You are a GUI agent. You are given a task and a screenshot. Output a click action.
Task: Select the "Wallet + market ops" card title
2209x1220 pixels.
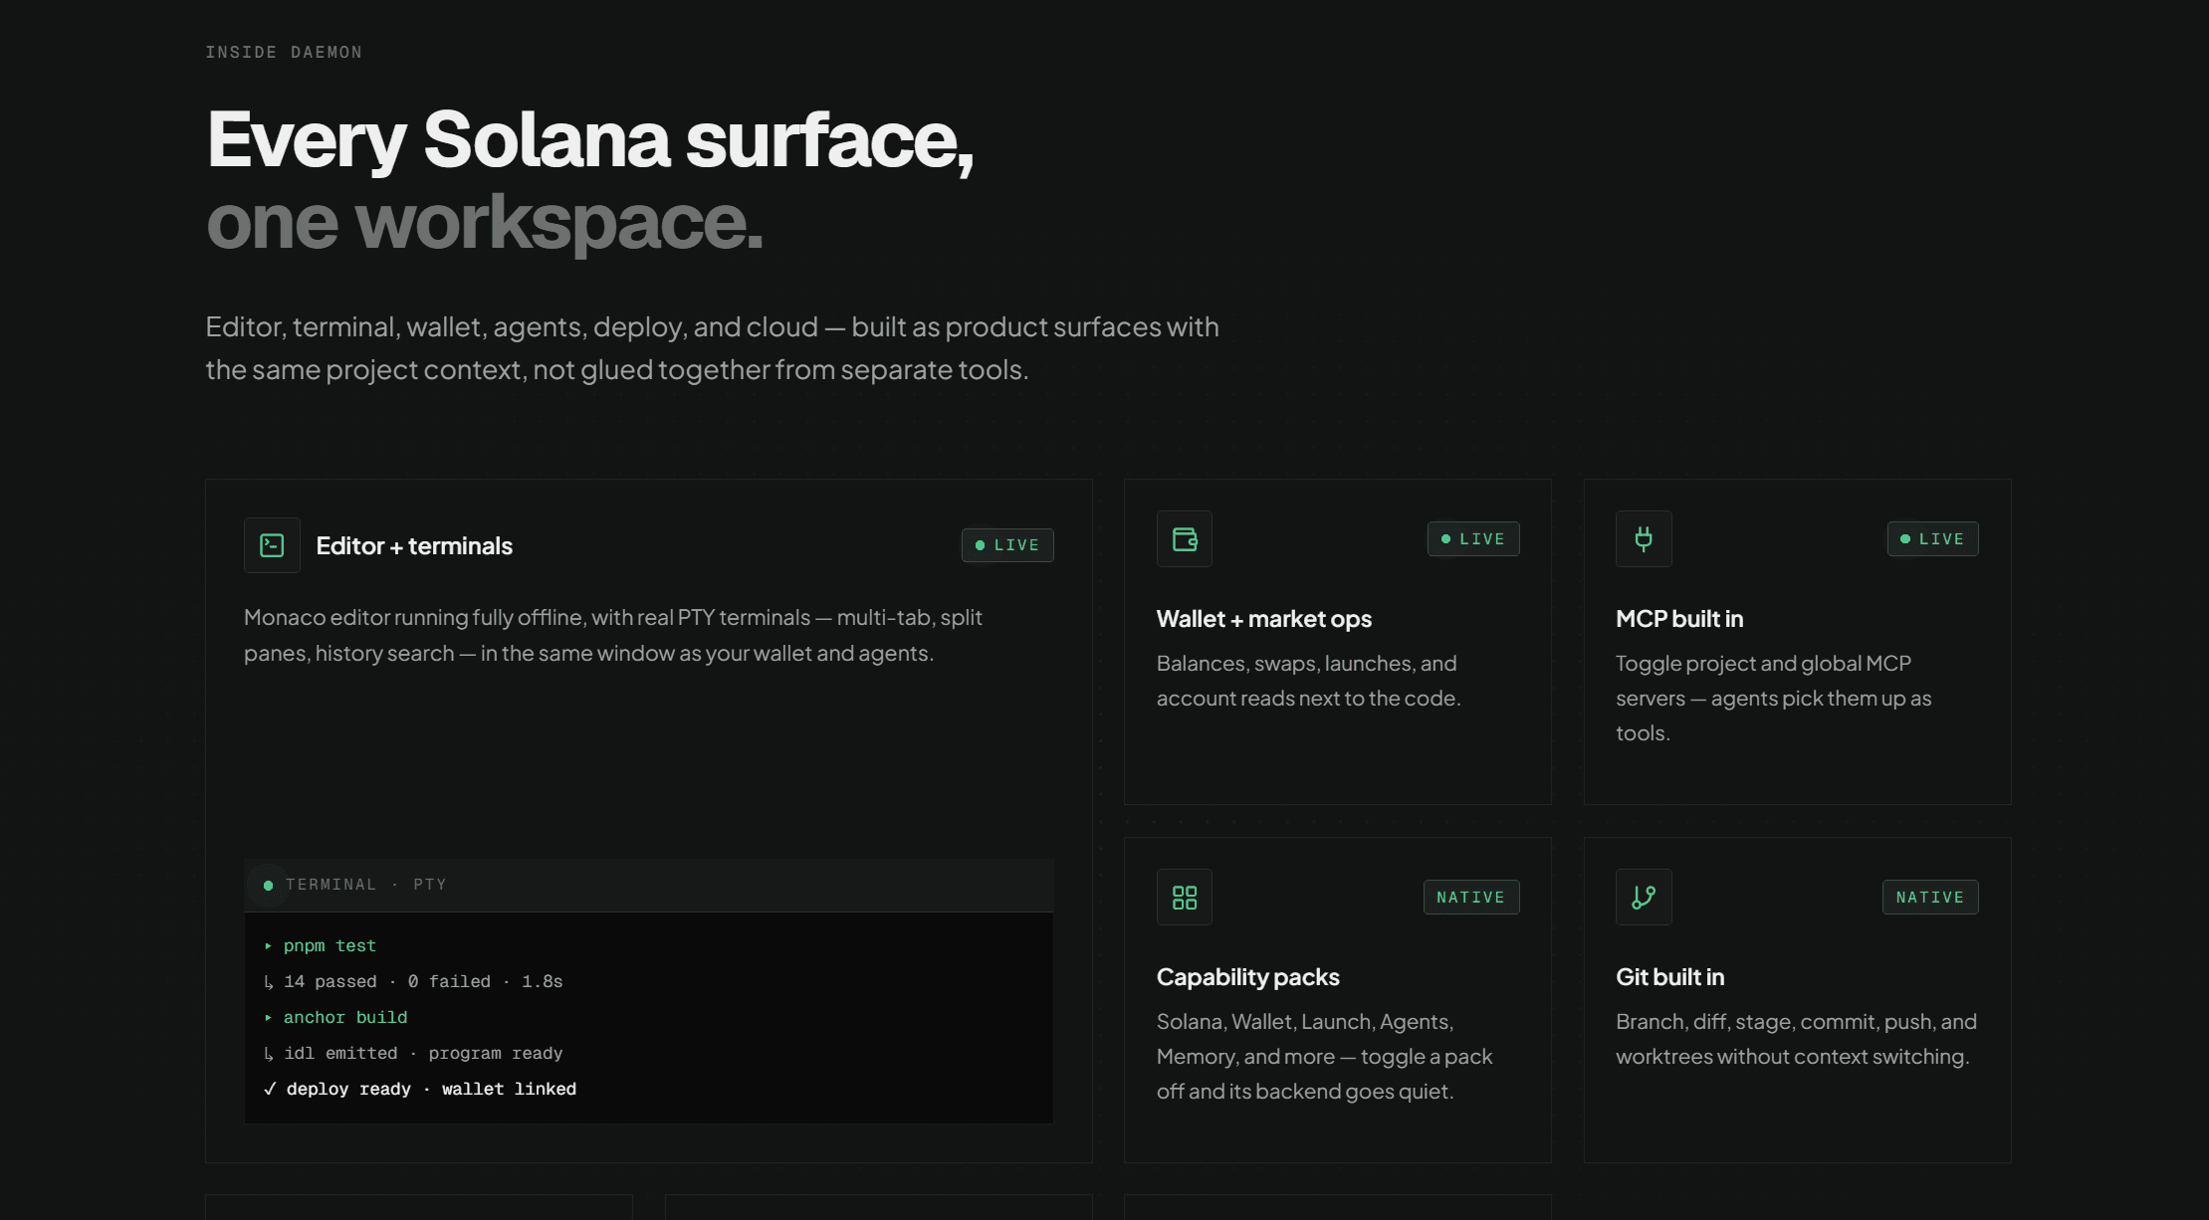[x=1264, y=619]
